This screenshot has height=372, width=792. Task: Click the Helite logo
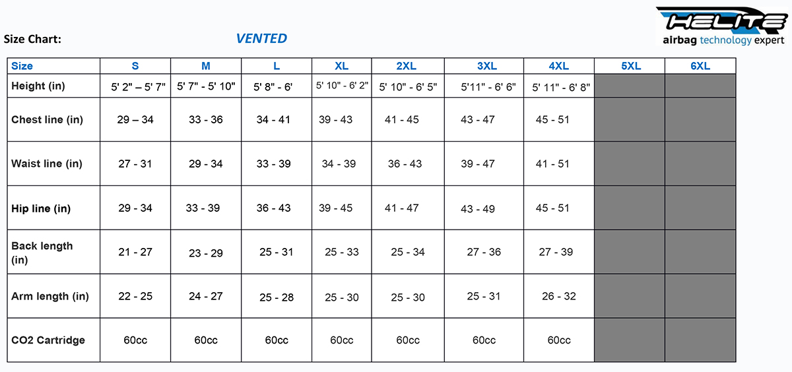coord(723,26)
